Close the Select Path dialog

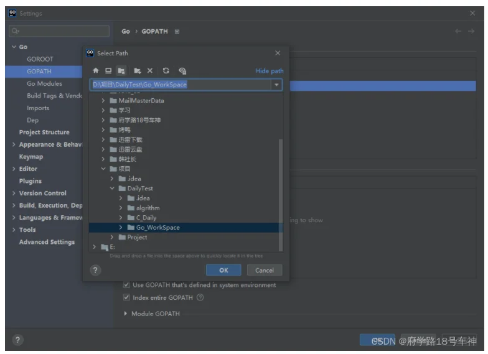coord(278,54)
